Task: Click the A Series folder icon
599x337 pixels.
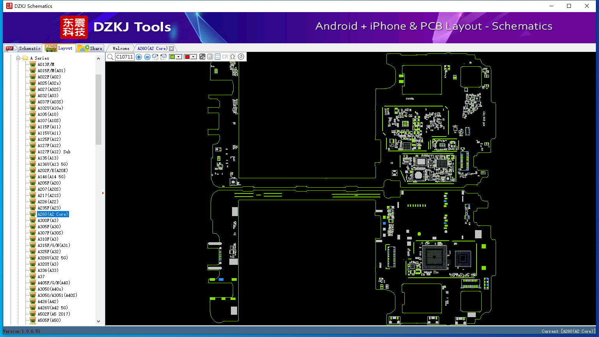Action: pyautogui.click(x=25, y=58)
